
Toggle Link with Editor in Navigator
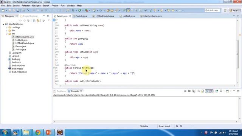(38, 20)
